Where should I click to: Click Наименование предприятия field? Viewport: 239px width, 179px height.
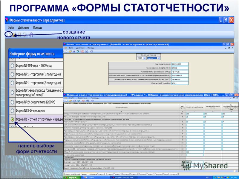click(180, 68)
